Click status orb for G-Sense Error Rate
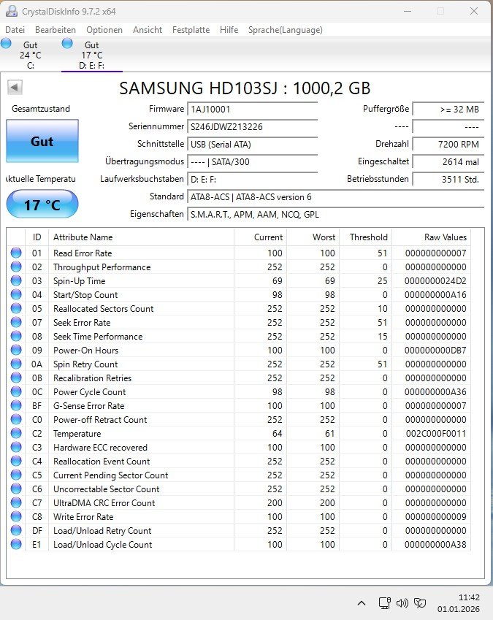This screenshot has height=620, width=493. click(16, 405)
